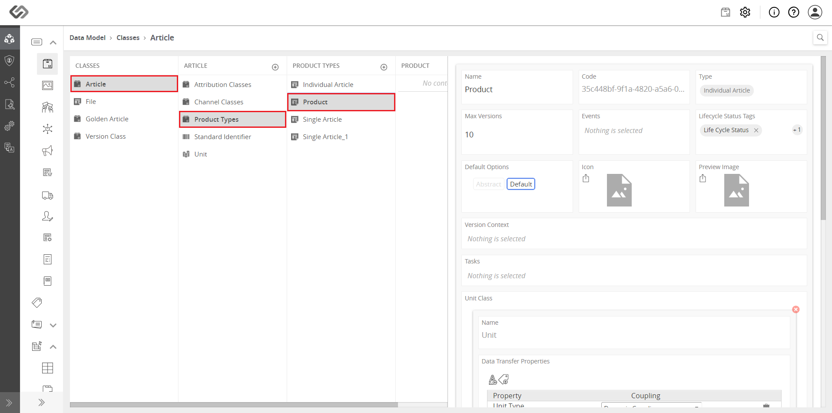Select Article in CLASSES column

tap(124, 84)
